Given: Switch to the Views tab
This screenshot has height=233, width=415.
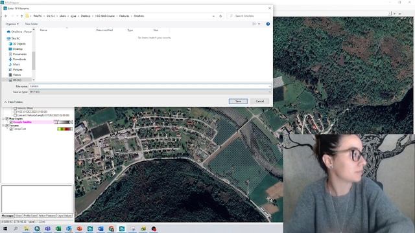Looking at the screenshot, I should (19, 216).
